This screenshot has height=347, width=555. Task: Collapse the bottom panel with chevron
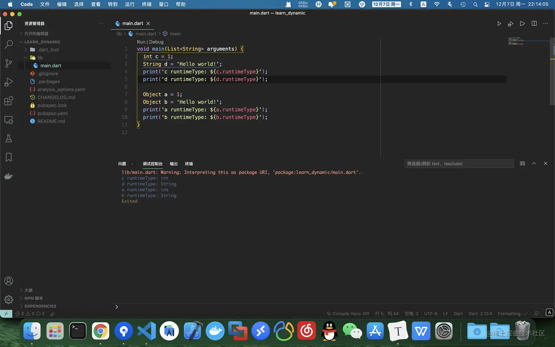coord(534,164)
